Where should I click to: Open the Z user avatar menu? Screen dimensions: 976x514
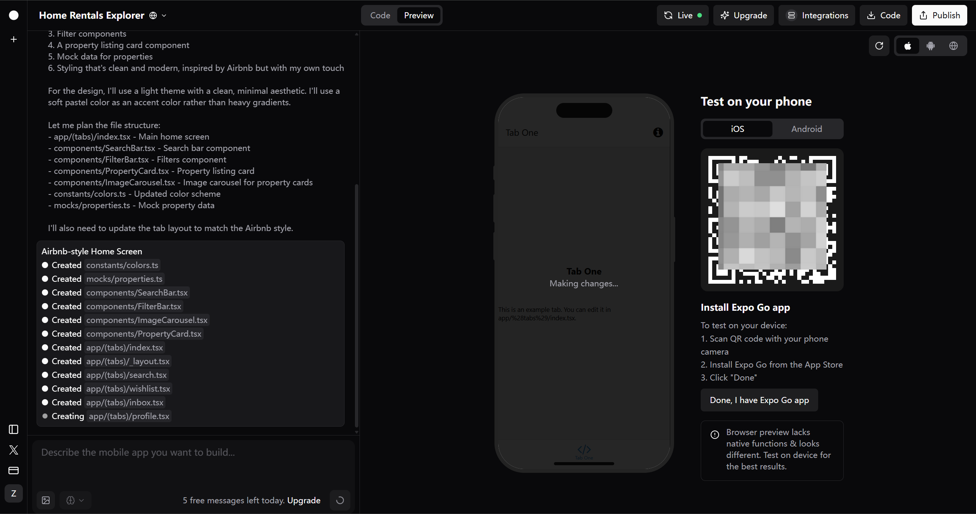pyautogui.click(x=14, y=493)
